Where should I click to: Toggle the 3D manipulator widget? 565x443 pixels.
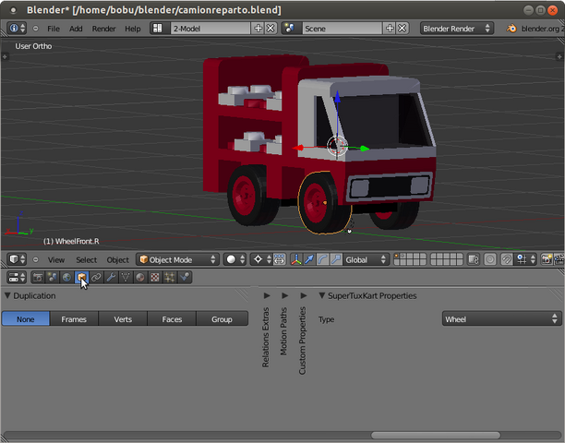pyautogui.click(x=295, y=259)
